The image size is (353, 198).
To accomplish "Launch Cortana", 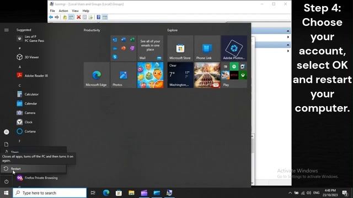I will pyautogui.click(x=26, y=131).
